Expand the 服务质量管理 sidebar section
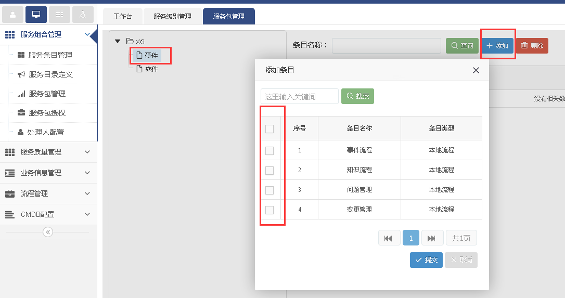This screenshot has width=565, height=298. point(48,152)
